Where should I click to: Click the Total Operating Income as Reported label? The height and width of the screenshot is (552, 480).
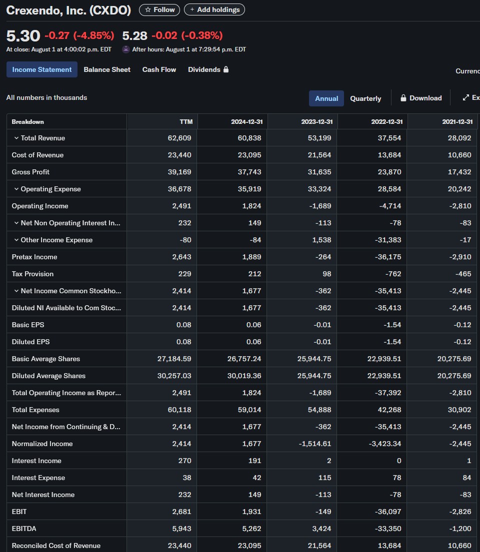(66, 393)
